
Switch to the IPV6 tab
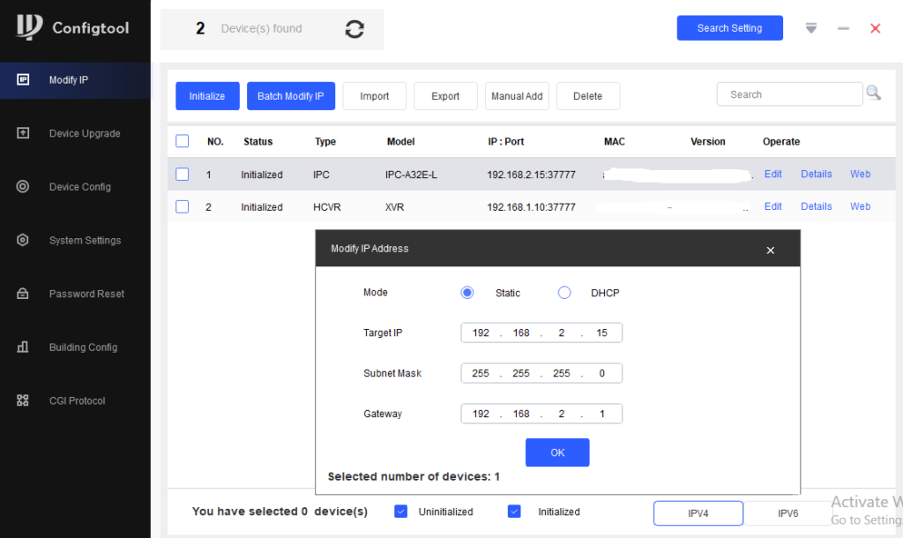pyautogui.click(x=787, y=512)
